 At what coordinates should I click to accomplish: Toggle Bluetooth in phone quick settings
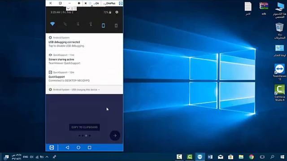click(78, 24)
